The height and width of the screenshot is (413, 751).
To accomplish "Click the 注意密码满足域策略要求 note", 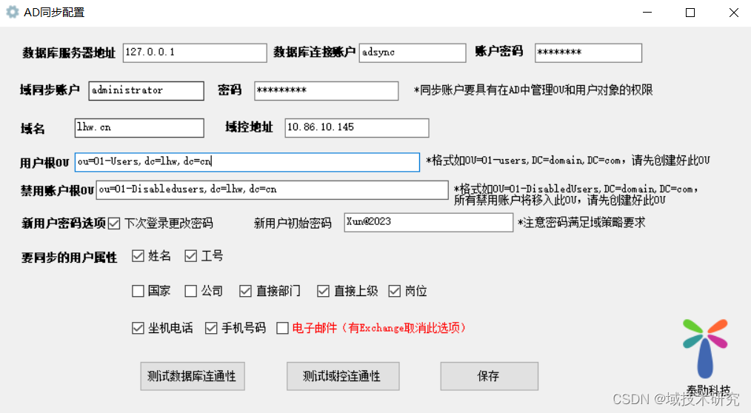I will click(x=581, y=223).
